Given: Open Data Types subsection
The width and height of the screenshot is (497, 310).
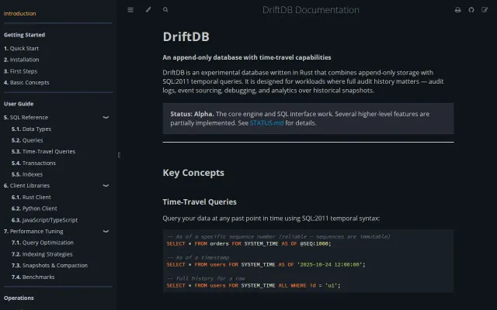Looking at the screenshot, I should click(x=31, y=129).
